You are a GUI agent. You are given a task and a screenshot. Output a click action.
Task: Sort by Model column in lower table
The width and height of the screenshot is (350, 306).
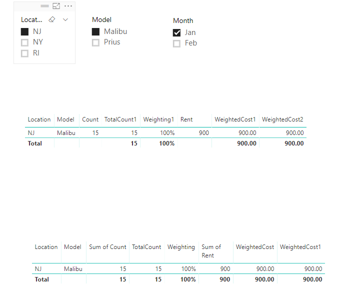click(x=72, y=247)
